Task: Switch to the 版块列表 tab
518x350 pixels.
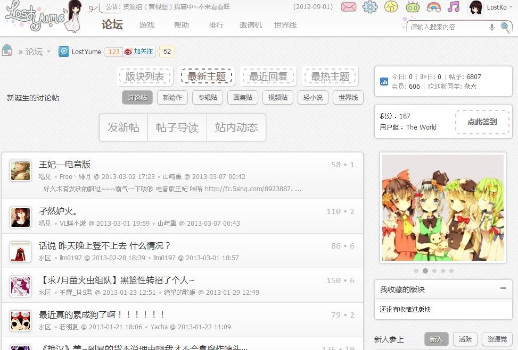Action: 145,76
